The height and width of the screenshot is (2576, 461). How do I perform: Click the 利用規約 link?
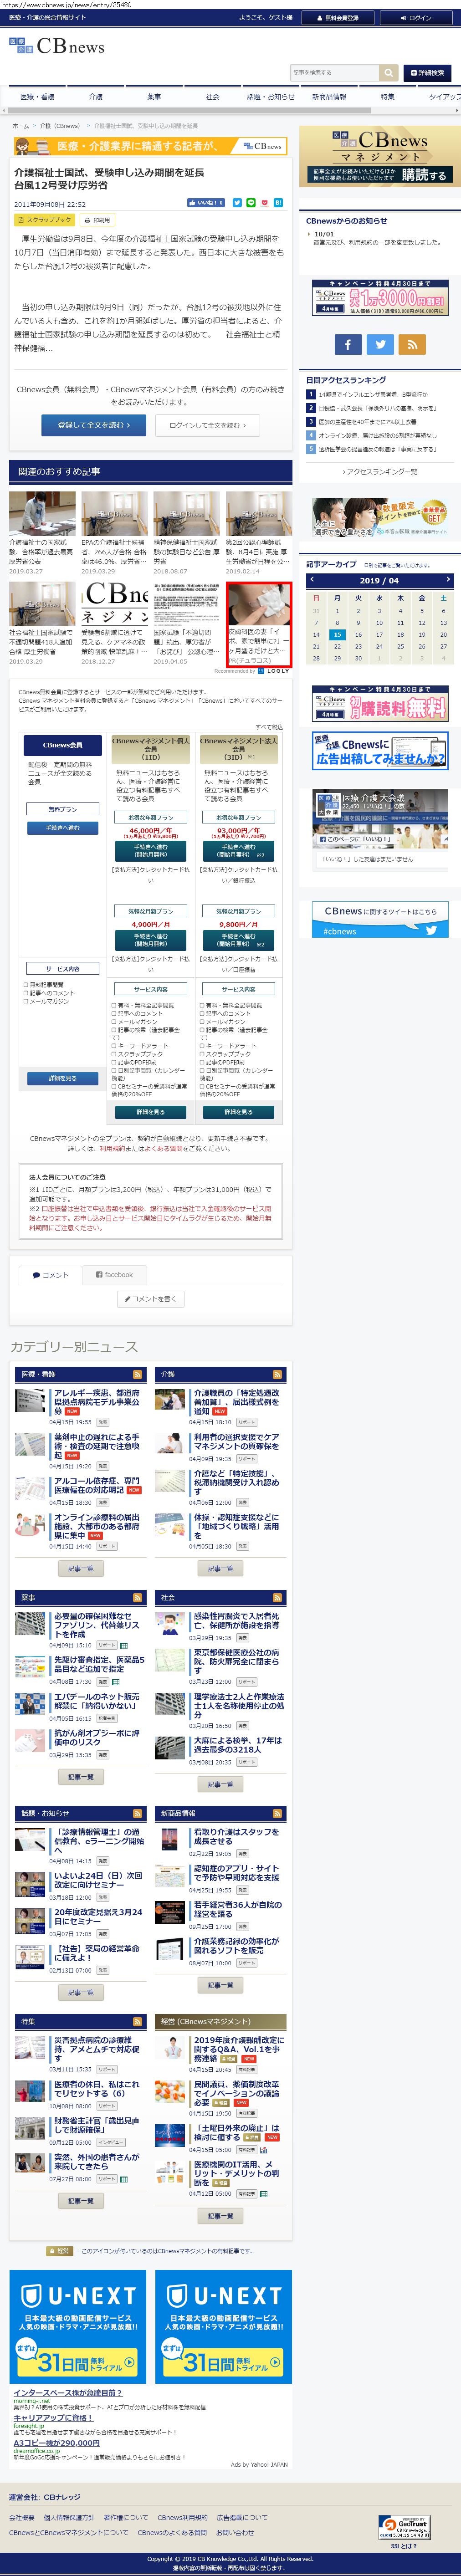(x=111, y=1149)
